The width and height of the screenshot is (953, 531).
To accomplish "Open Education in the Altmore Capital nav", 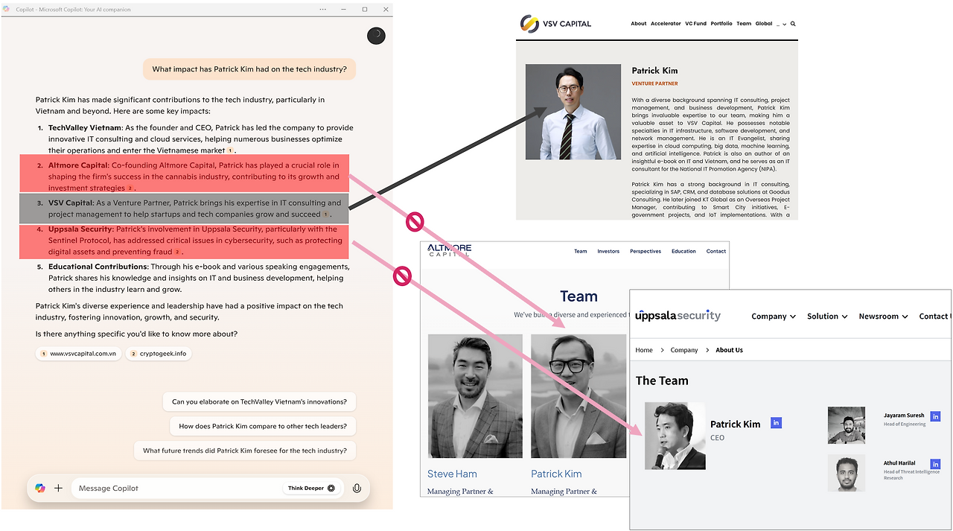I will click(683, 251).
